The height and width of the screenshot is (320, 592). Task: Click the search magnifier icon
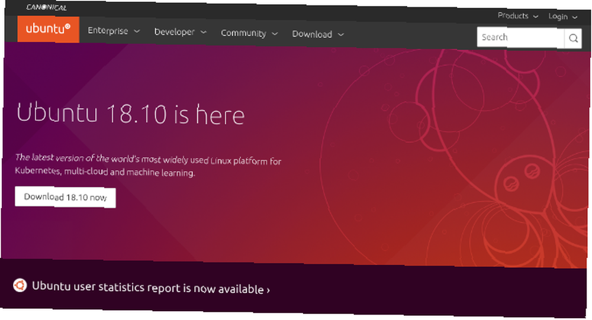573,38
